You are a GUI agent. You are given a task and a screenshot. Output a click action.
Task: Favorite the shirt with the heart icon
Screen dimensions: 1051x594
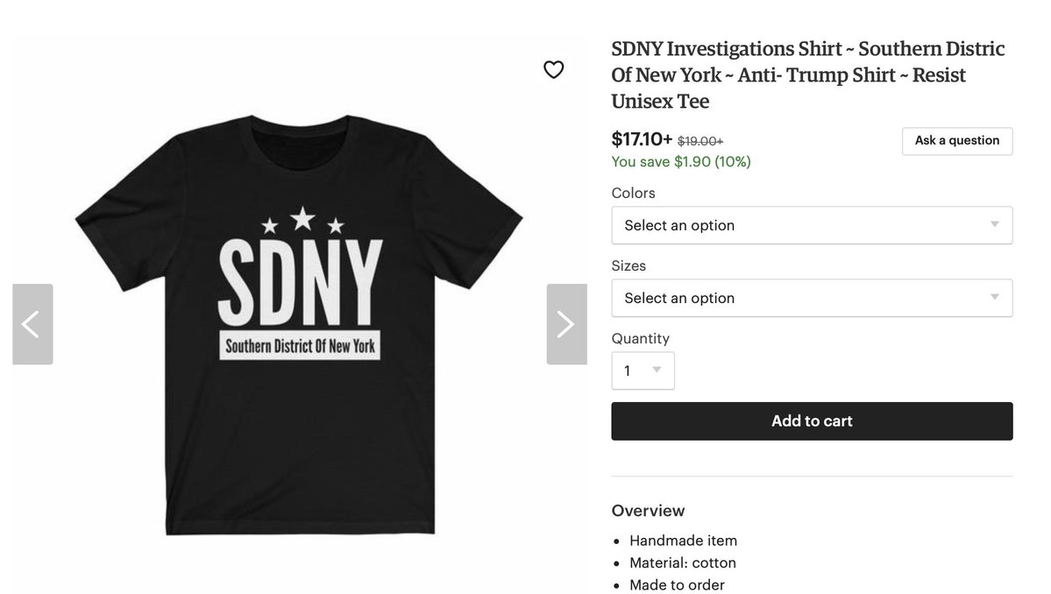pos(553,69)
